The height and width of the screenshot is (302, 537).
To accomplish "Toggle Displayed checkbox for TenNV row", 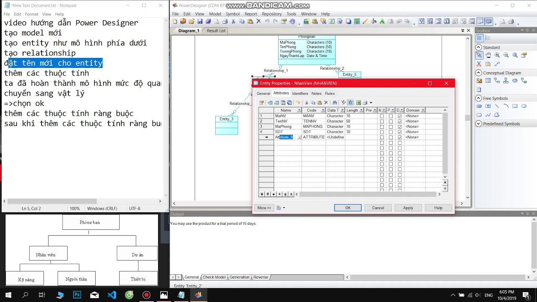I will pos(400,121).
